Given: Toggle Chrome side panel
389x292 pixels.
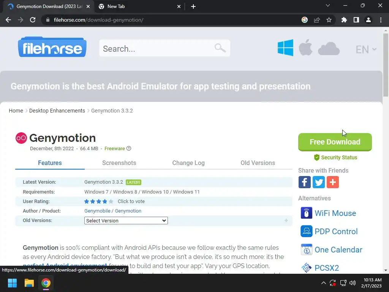Looking at the screenshot, I should (356, 20).
